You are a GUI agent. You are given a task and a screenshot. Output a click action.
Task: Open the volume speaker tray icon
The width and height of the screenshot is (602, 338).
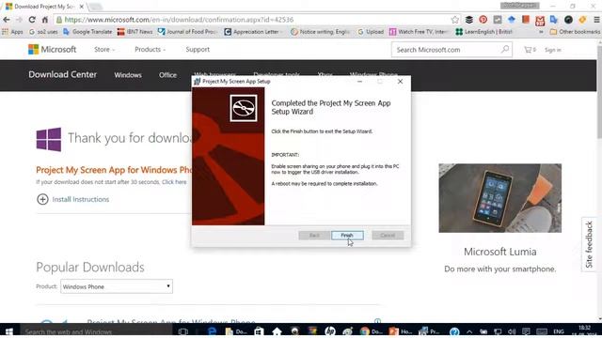click(512, 331)
